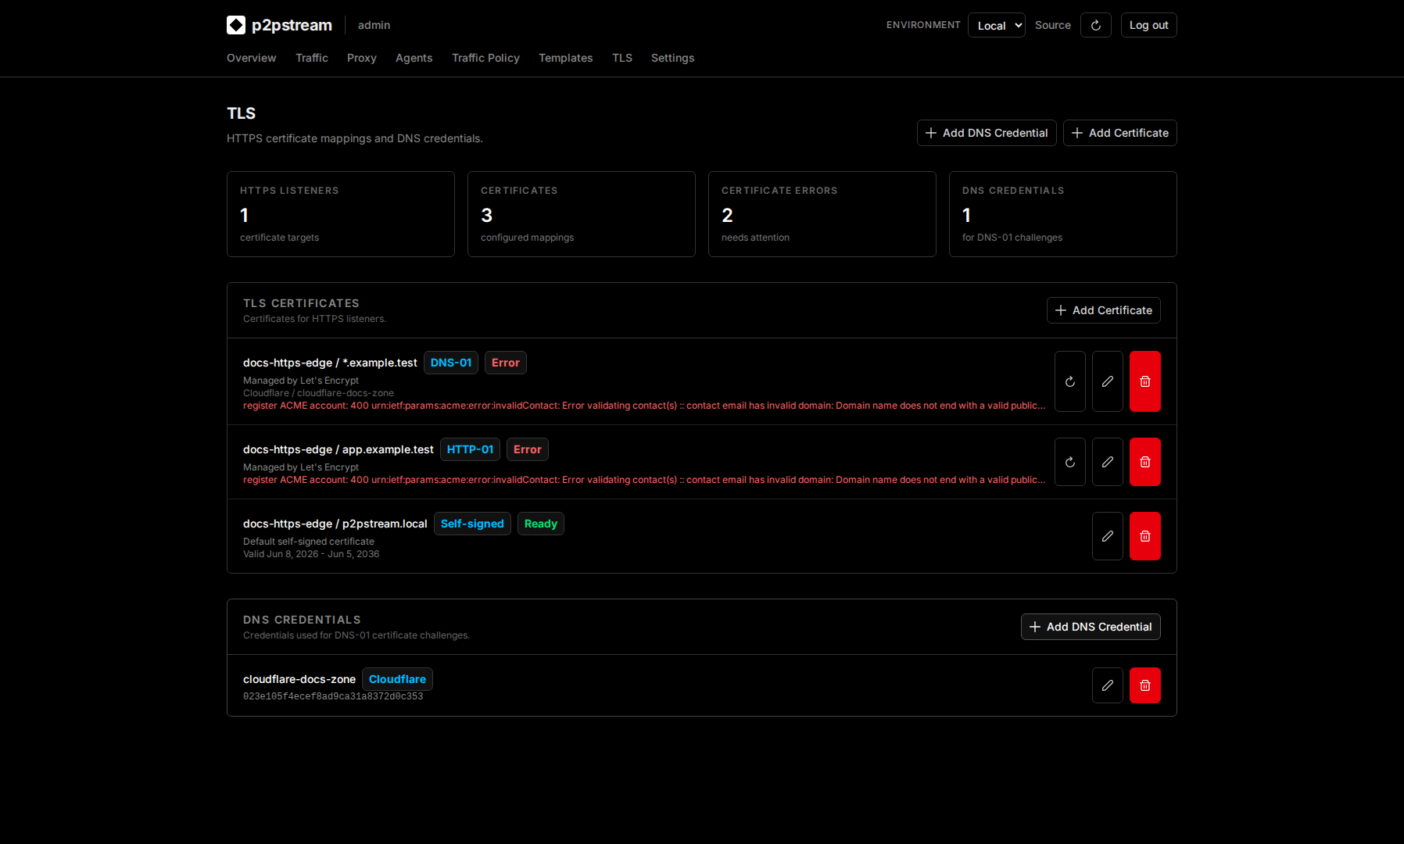
Task: Open the Templates tab
Action: pyautogui.click(x=565, y=58)
